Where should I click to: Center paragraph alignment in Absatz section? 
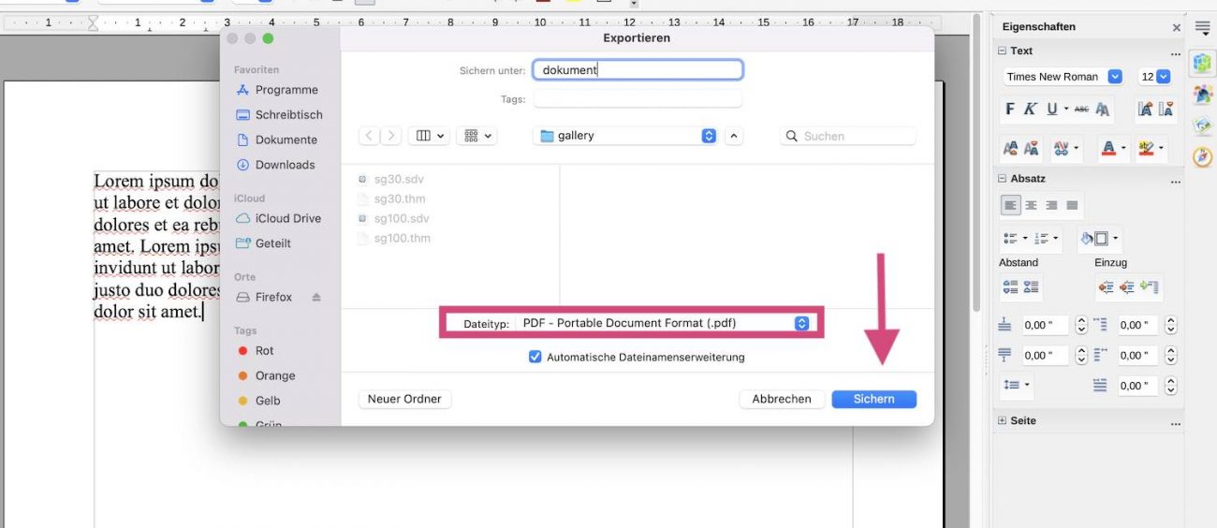click(1031, 205)
